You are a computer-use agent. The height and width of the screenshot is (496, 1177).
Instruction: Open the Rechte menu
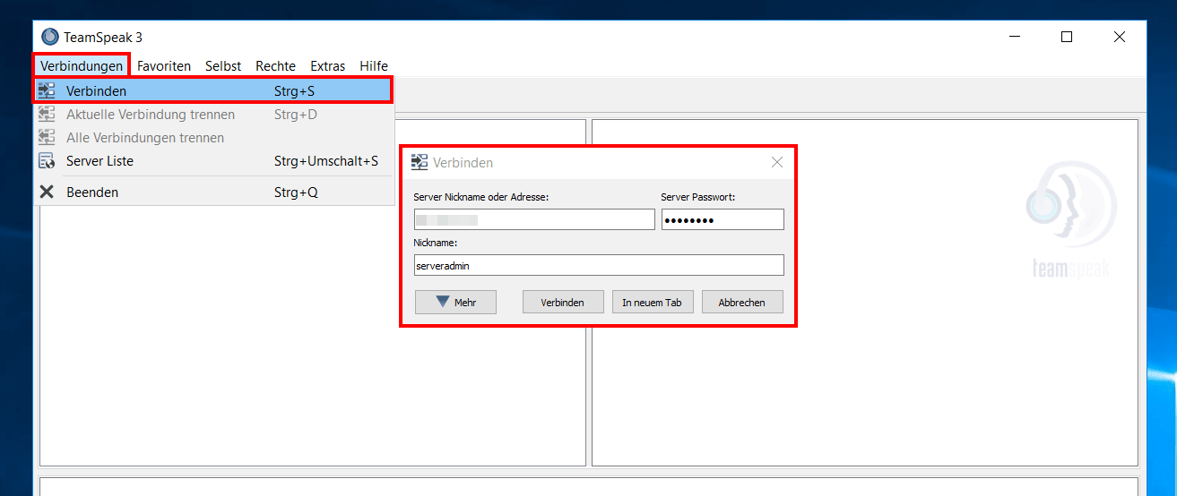coord(275,65)
